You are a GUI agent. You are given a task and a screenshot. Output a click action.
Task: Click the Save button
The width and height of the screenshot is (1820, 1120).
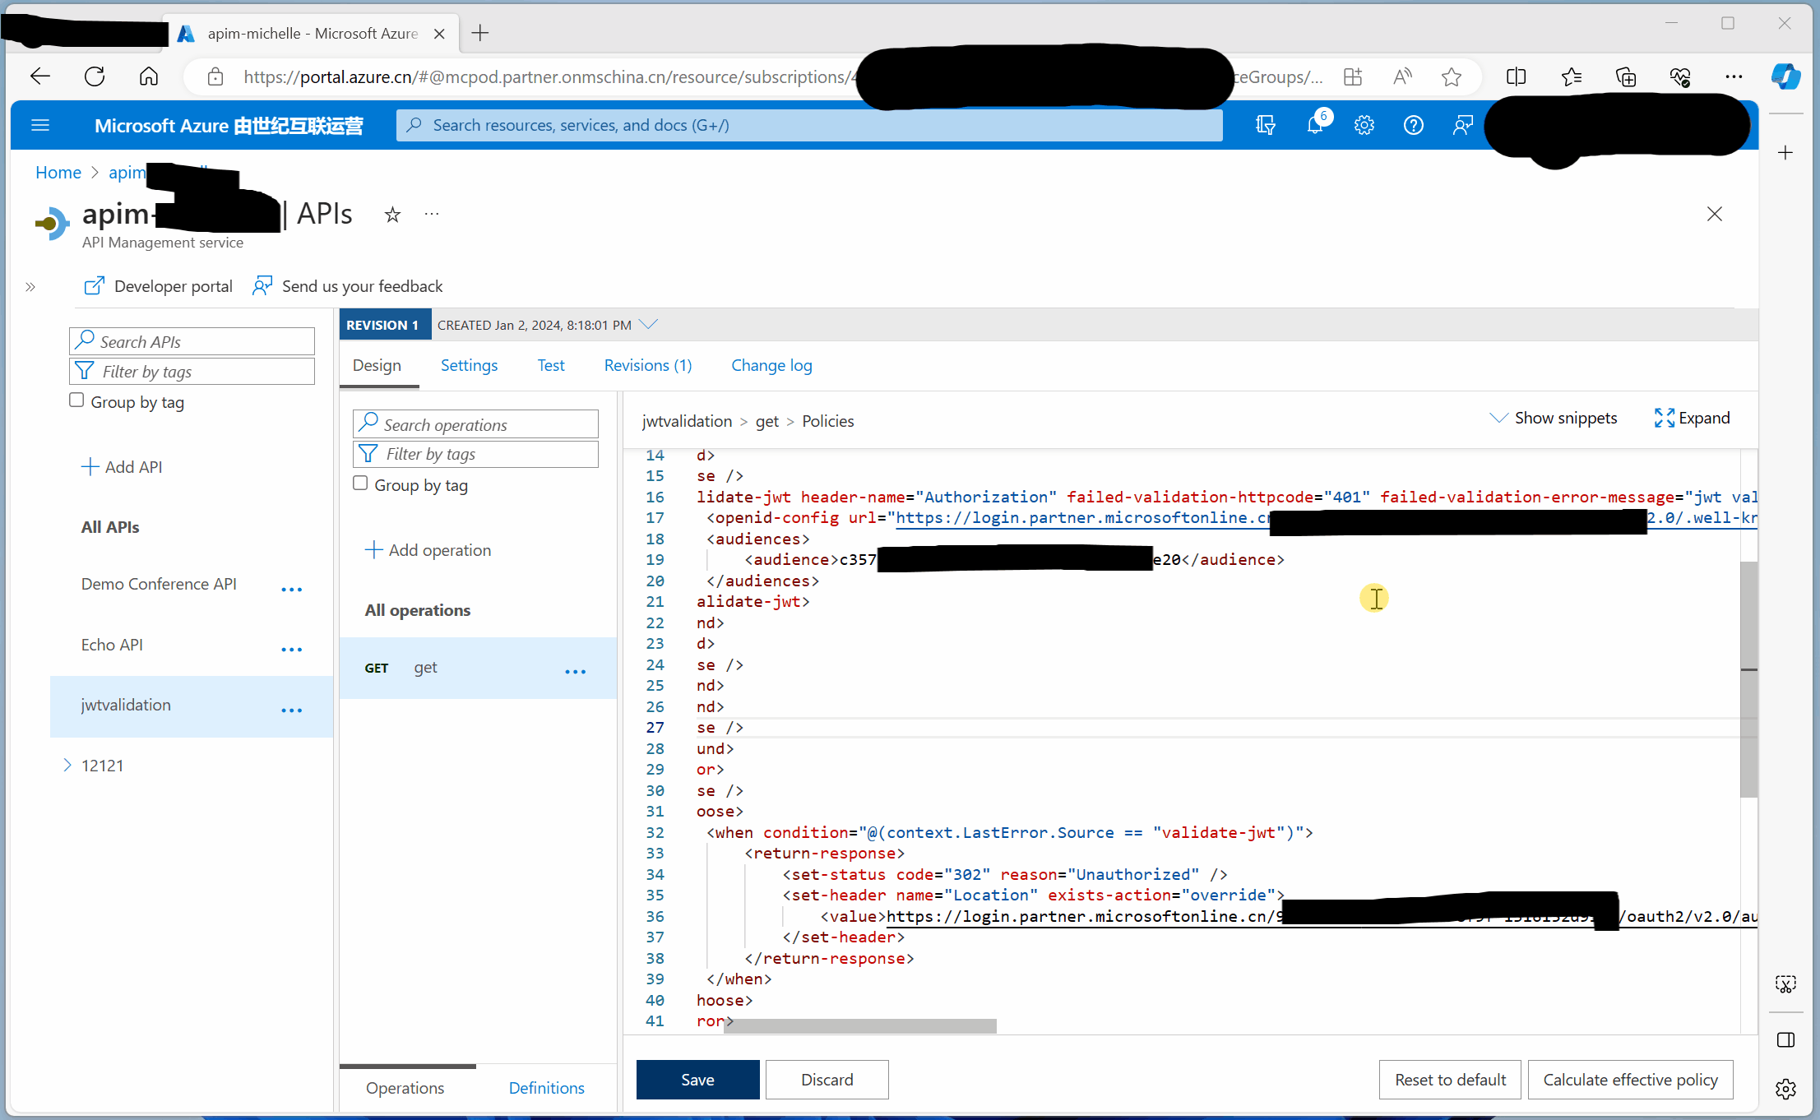698,1078
